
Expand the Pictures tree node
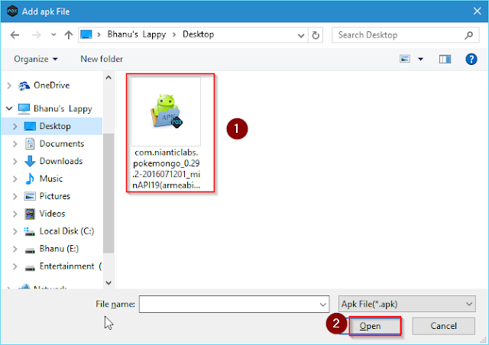15,196
